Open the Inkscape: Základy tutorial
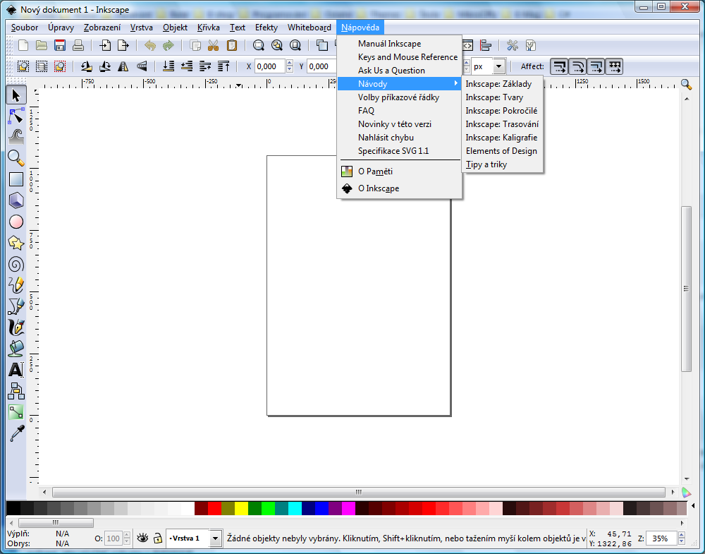Image resolution: width=705 pixels, height=554 pixels. [502, 84]
